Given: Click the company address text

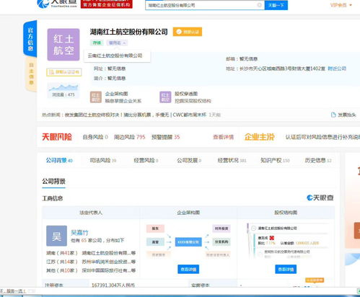Looking at the screenshot, I should coord(282,68).
